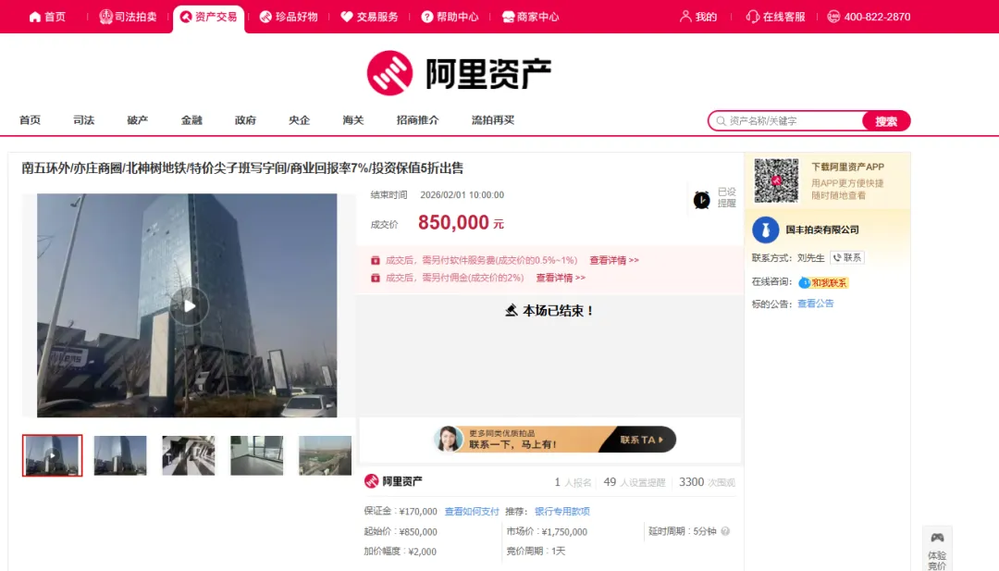This screenshot has height=571, width=999.
Task: Open 帮助中心 in the top bar
Action: coord(450,17)
